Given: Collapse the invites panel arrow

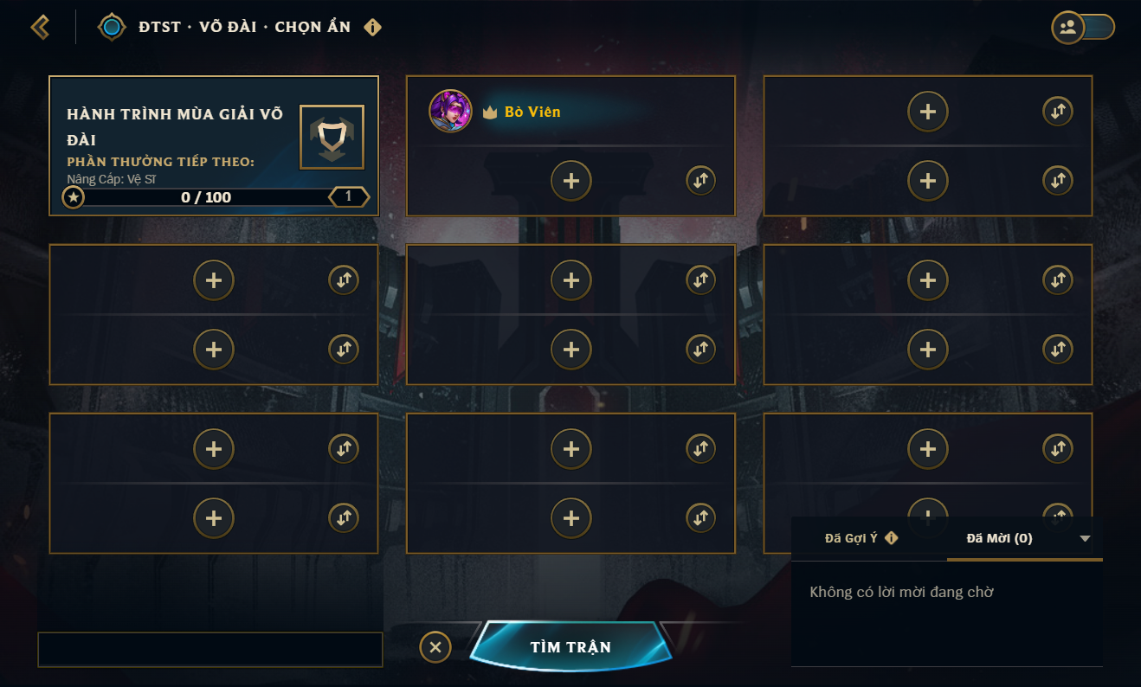Looking at the screenshot, I should point(1086,538).
